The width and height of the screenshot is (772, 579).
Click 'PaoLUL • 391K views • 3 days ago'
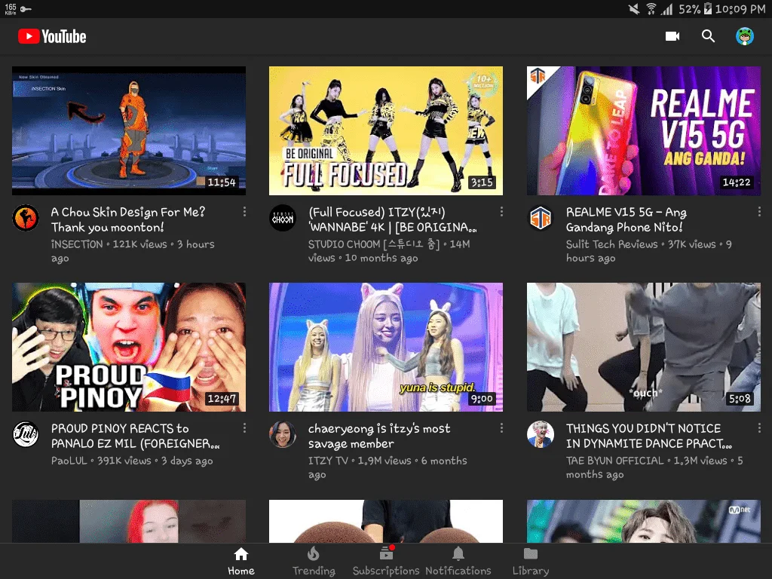click(132, 461)
